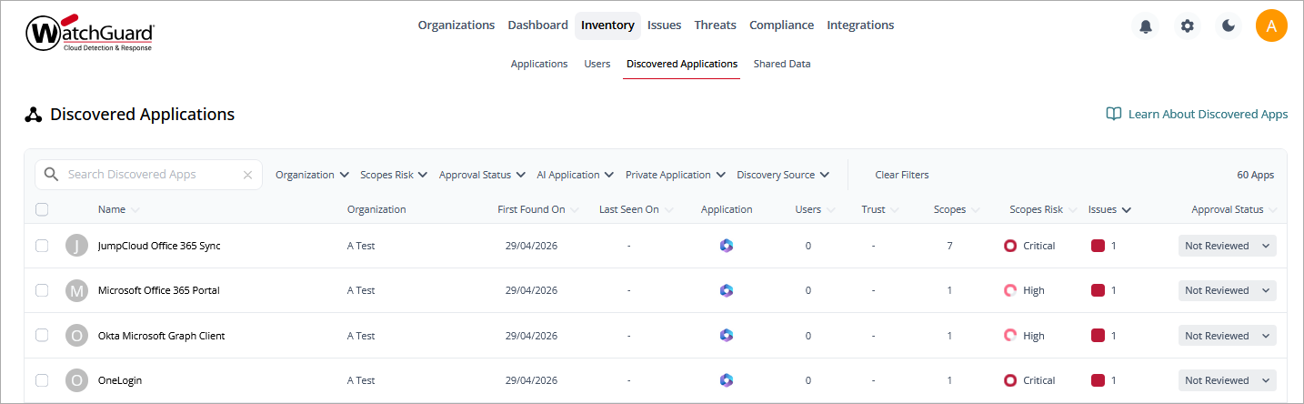
Task: Click the application icon in Okta row
Action: tap(726, 336)
